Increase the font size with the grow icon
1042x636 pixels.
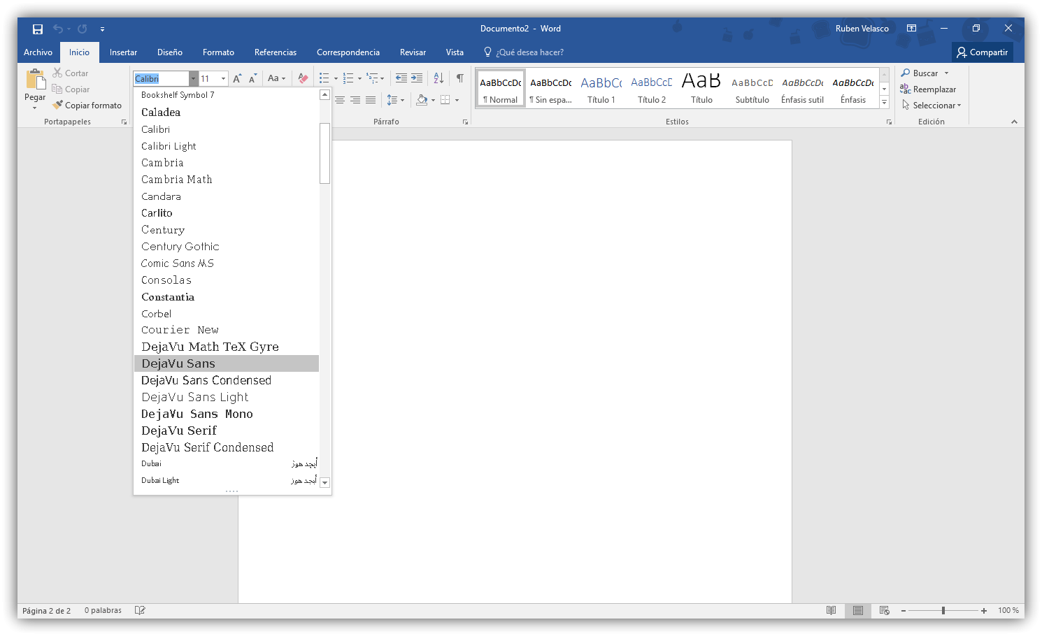[x=237, y=78]
